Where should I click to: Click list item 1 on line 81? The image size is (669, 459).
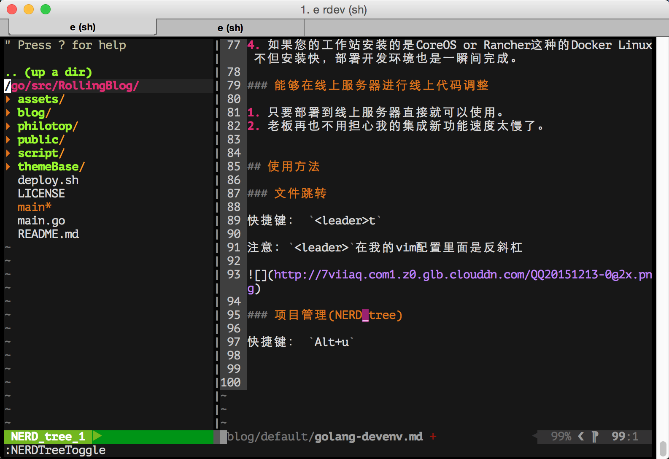tap(375, 113)
